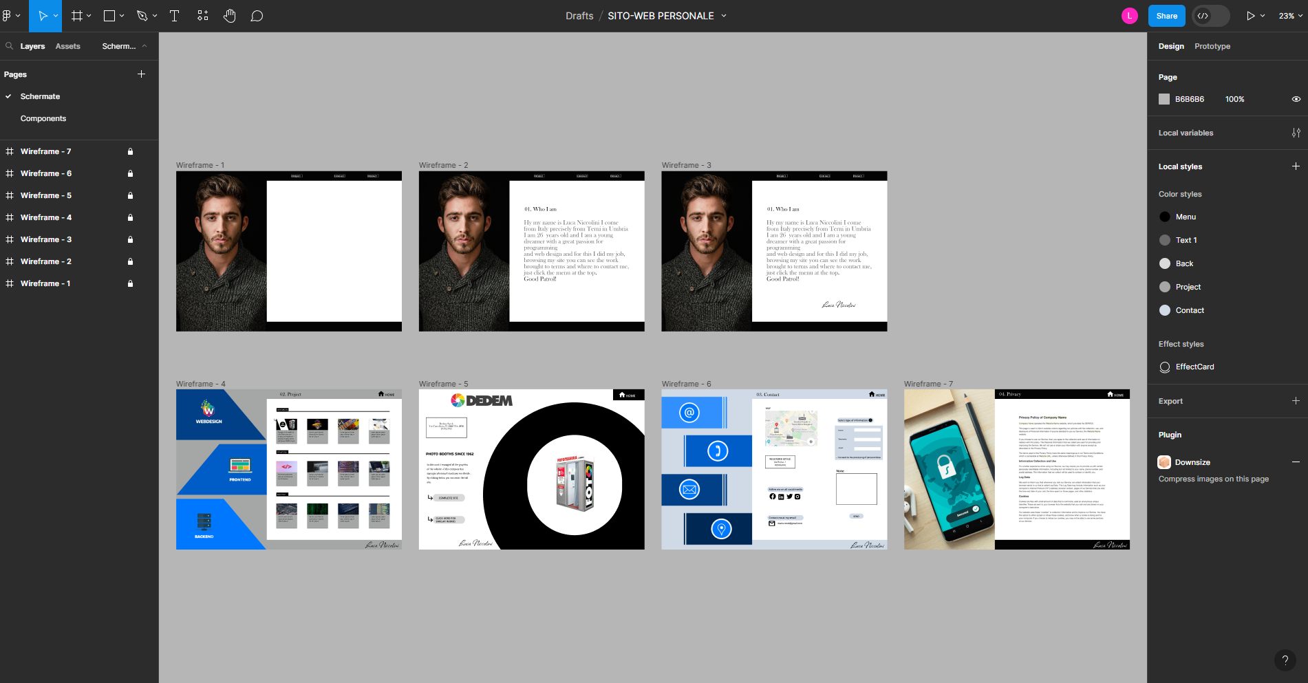Present the prototype with Play icon
Image resolution: width=1308 pixels, height=683 pixels.
point(1250,16)
